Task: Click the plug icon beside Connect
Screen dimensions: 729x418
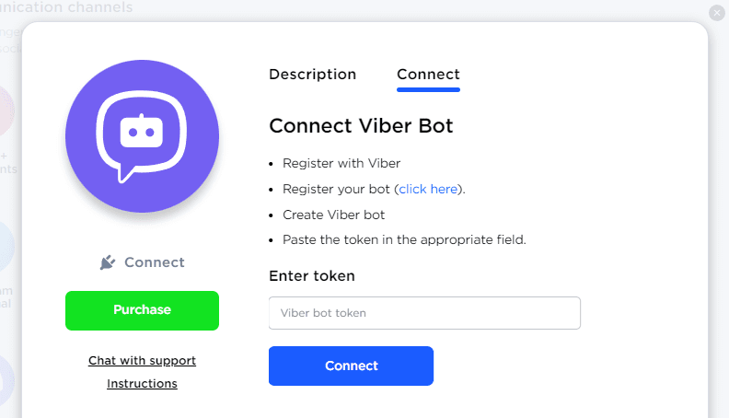Action: coord(108,262)
